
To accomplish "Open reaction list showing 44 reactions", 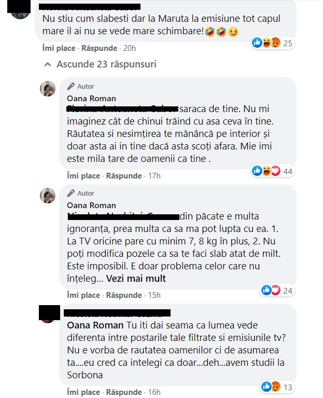I will tap(273, 171).
